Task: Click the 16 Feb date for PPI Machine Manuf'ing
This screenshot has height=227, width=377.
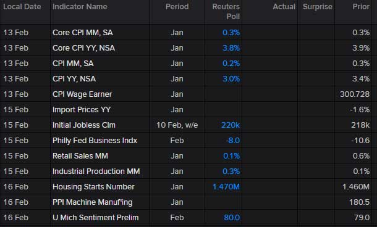Action: pyautogui.click(x=16, y=202)
